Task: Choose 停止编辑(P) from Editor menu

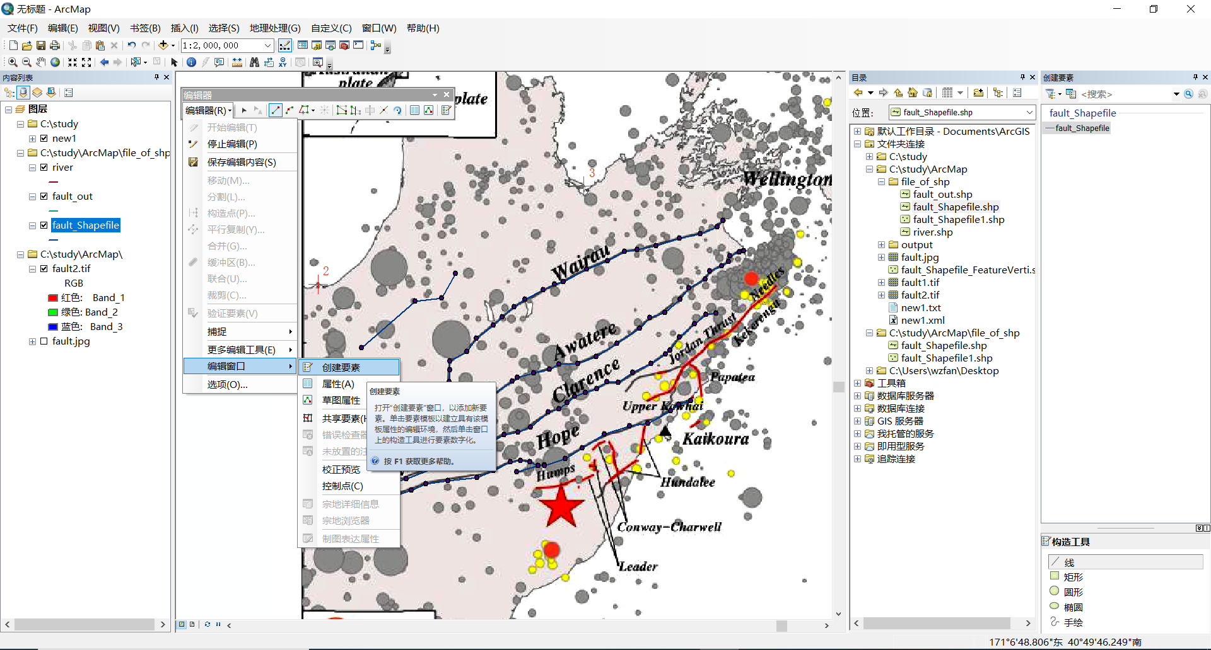Action: (240, 144)
